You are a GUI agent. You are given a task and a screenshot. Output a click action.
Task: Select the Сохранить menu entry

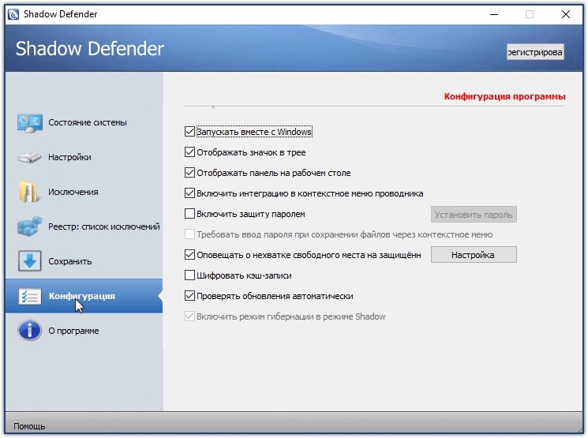click(x=70, y=261)
